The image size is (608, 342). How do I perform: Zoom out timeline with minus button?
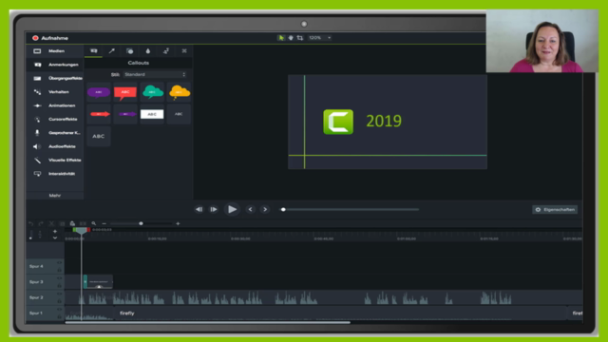[x=104, y=223]
